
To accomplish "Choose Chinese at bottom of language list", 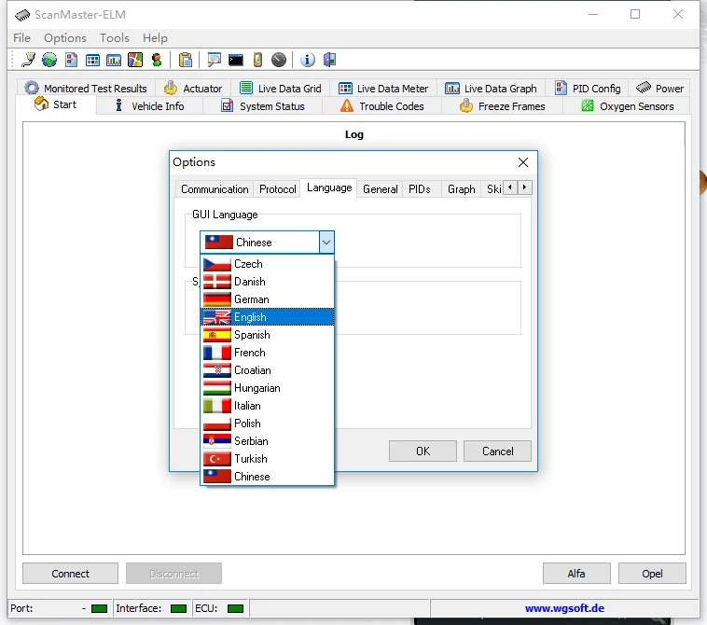I will [x=267, y=477].
